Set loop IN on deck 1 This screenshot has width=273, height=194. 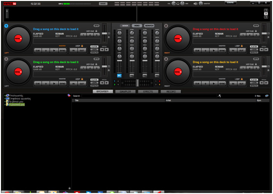(73, 51)
